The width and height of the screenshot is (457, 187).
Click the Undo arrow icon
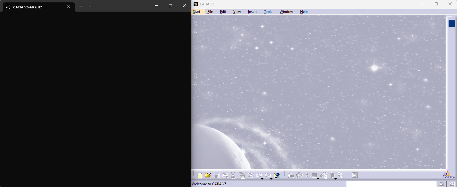point(258,175)
